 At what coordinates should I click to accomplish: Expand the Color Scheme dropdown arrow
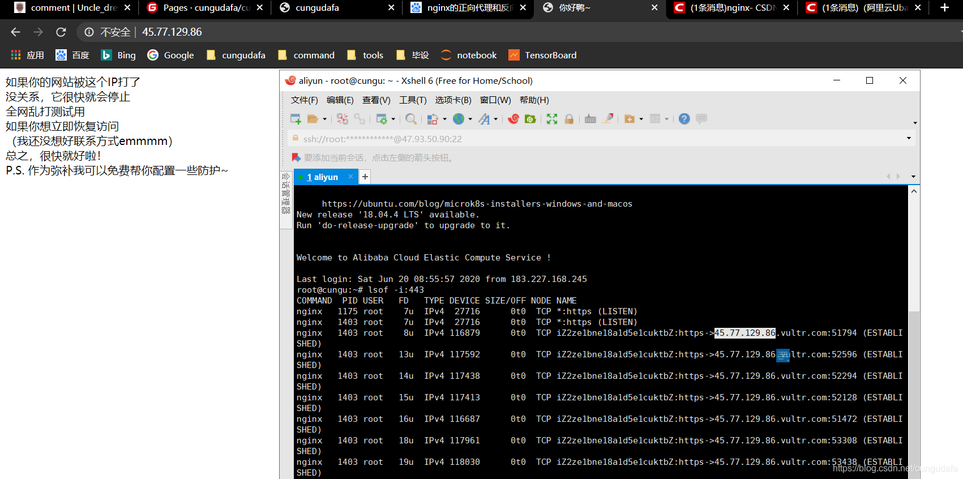tap(444, 119)
